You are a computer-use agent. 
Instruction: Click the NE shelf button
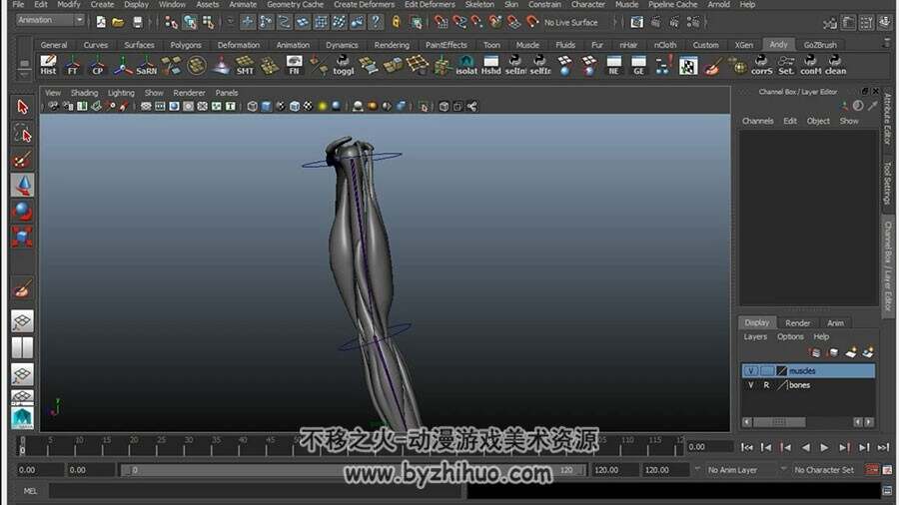(x=613, y=65)
